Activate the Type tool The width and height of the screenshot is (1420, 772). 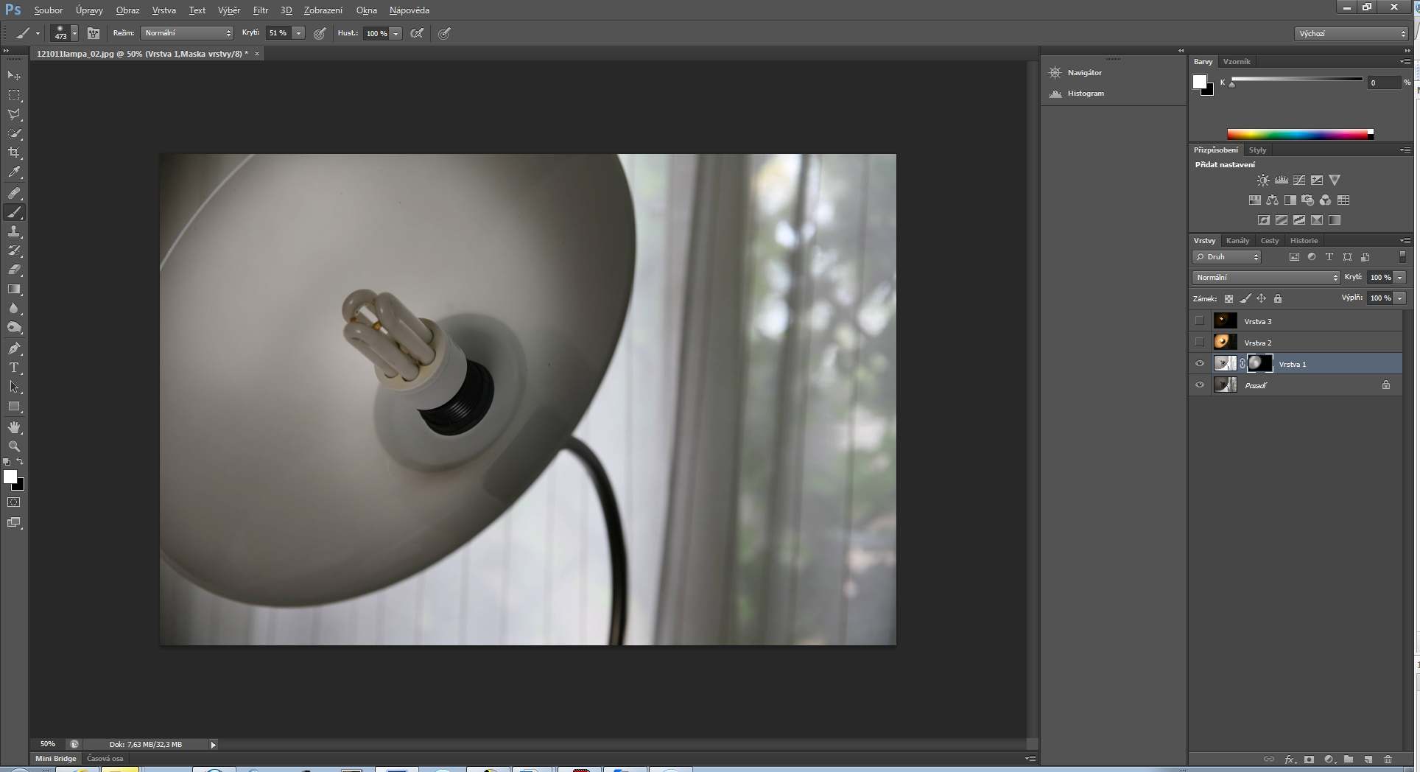[x=14, y=368]
